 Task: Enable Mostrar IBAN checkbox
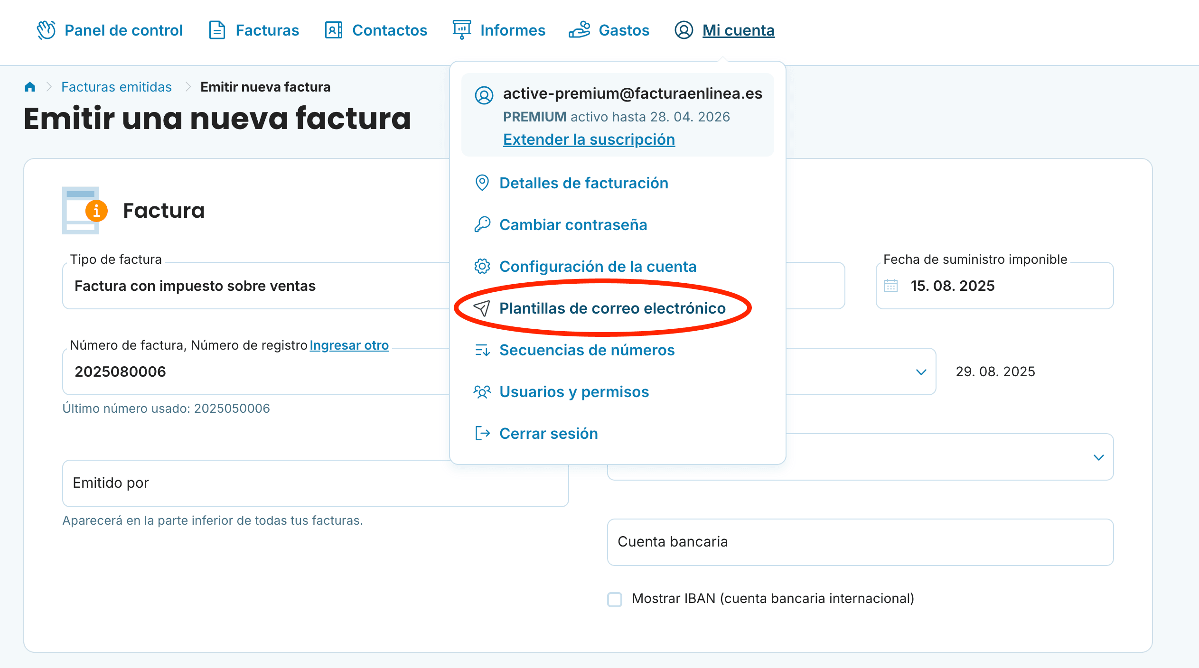tap(615, 599)
